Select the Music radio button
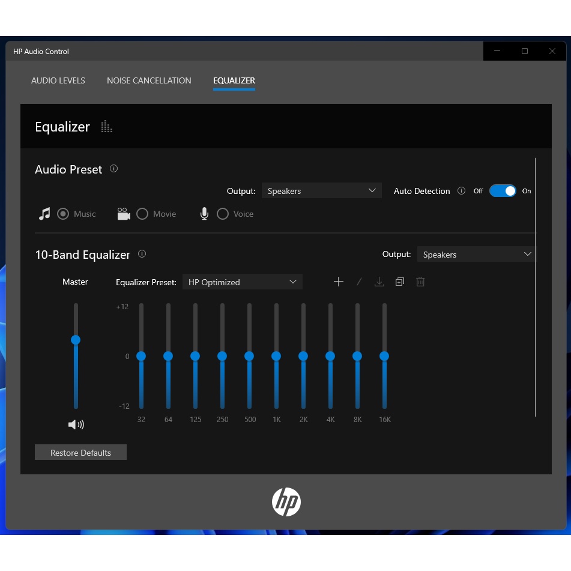Screen dimensions: 571x571 coord(63,214)
